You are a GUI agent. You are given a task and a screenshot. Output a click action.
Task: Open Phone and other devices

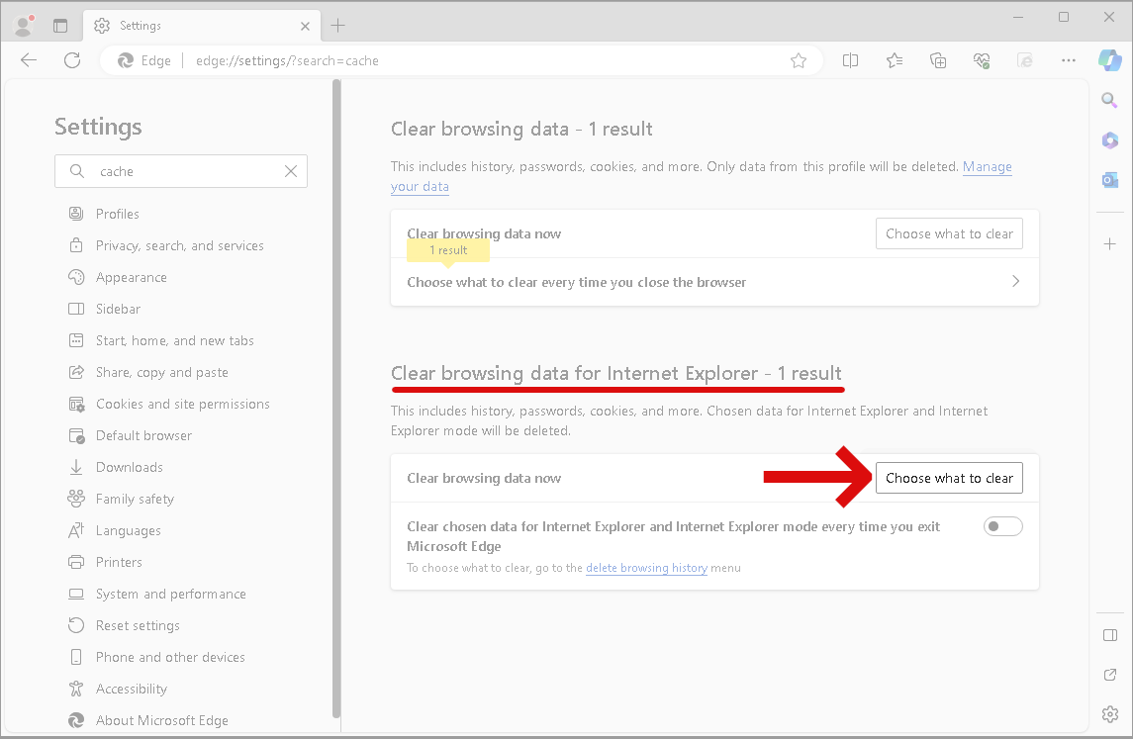click(156, 657)
